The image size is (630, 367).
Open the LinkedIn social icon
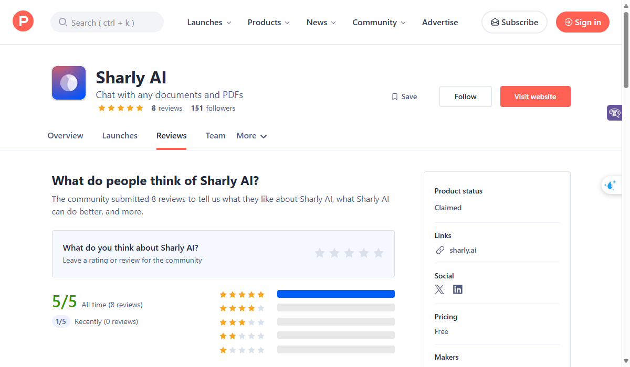[458, 289]
